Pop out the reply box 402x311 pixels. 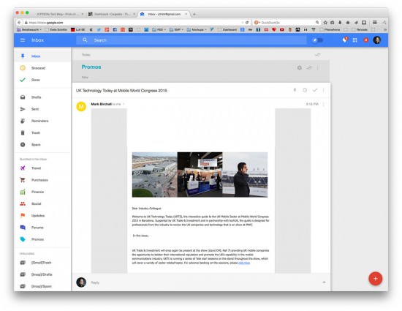coord(324,282)
